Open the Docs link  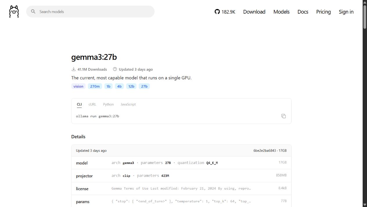pos(303,12)
